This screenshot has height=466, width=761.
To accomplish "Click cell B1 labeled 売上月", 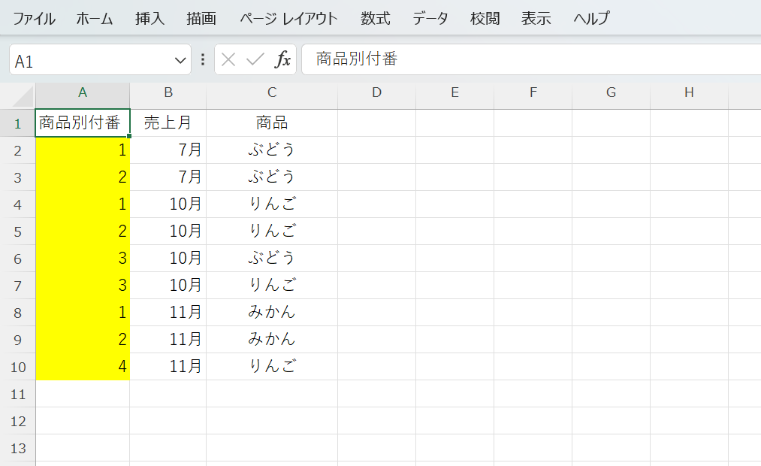I will point(168,123).
